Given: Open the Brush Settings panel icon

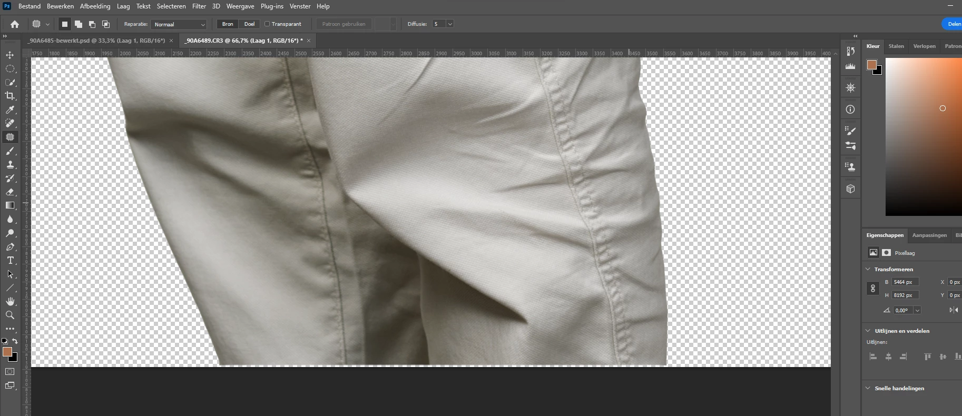Looking at the screenshot, I should click(850, 130).
